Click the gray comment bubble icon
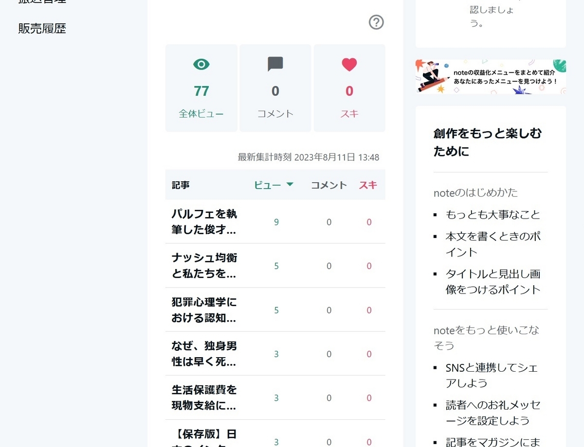The height and width of the screenshot is (447, 584). [275, 64]
